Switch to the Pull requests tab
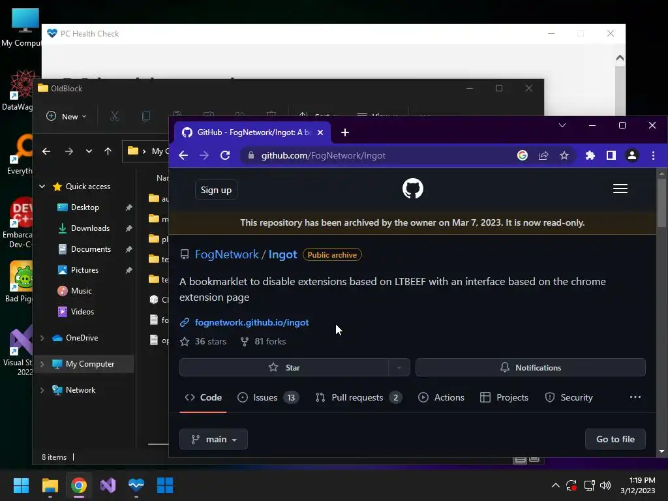668x501 pixels. [x=358, y=397]
